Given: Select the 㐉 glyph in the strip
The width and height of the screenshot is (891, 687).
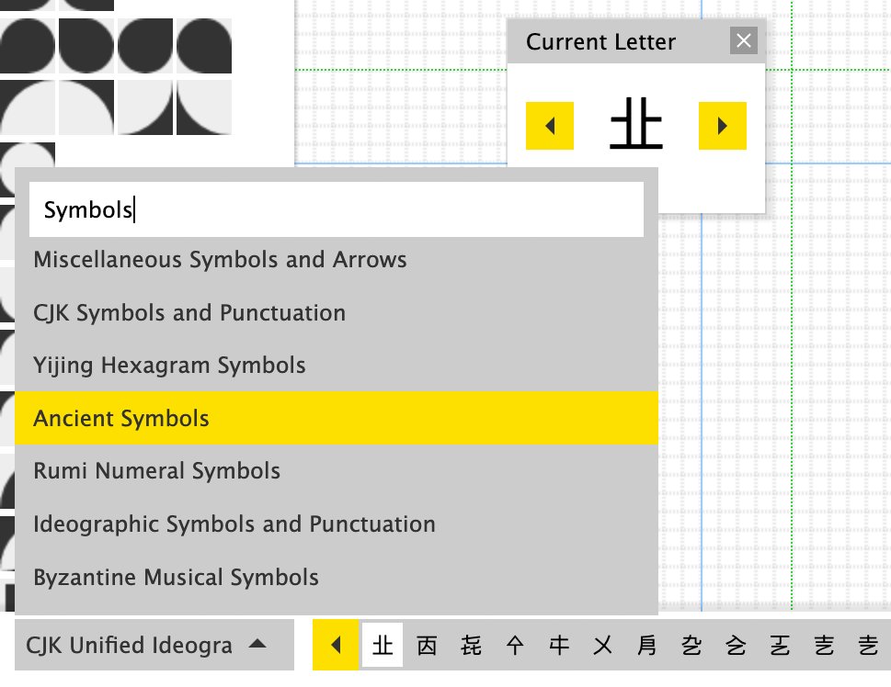Looking at the screenshot, I should [780, 645].
